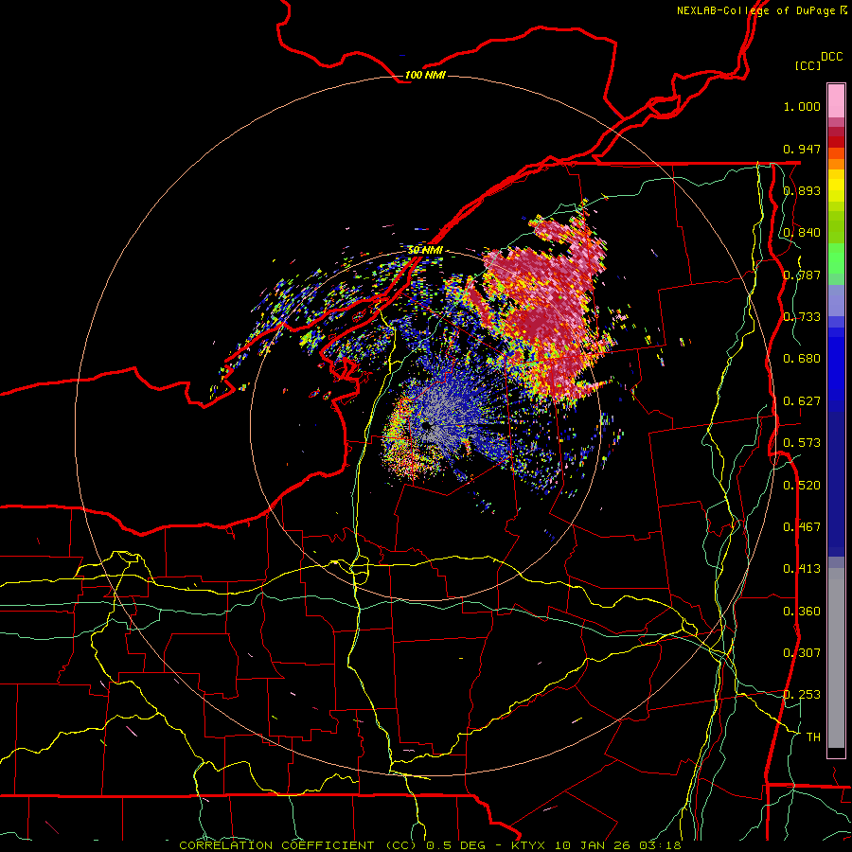852x852 pixels.
Task: Select the 0.413 color scale value
Action: point(802,569)
